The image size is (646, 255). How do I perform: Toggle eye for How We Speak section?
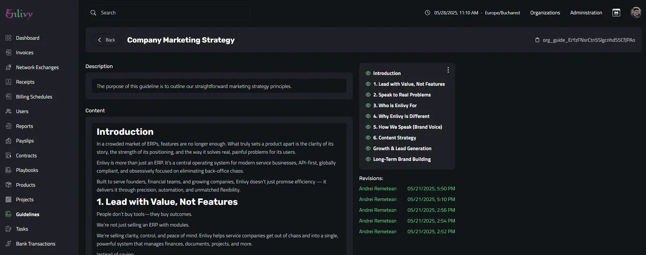[368, 127]
